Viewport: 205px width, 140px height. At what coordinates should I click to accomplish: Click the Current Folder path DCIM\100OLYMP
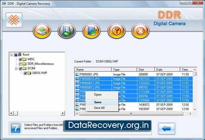pos(107,61)
